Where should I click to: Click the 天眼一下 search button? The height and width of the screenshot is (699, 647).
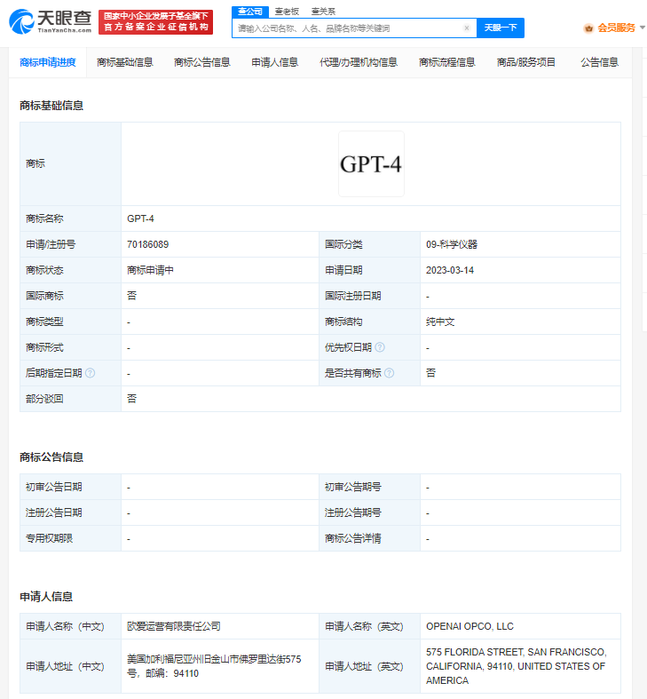tap(501, 28)
